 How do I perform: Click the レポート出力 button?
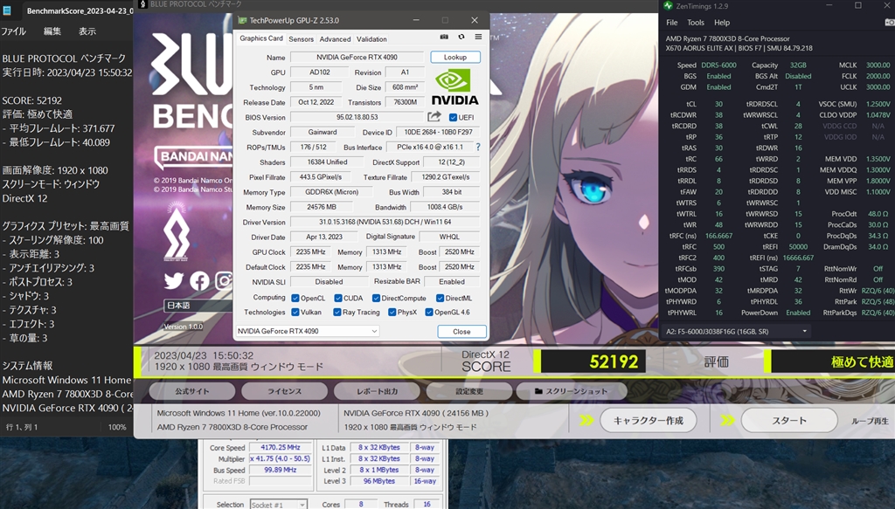click(377, 392)
